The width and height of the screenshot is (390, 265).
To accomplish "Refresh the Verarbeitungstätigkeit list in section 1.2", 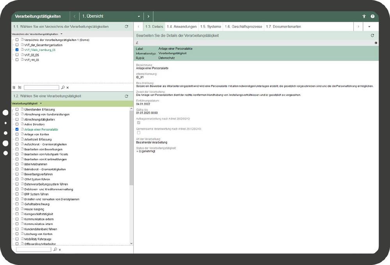I will point(126,96).
